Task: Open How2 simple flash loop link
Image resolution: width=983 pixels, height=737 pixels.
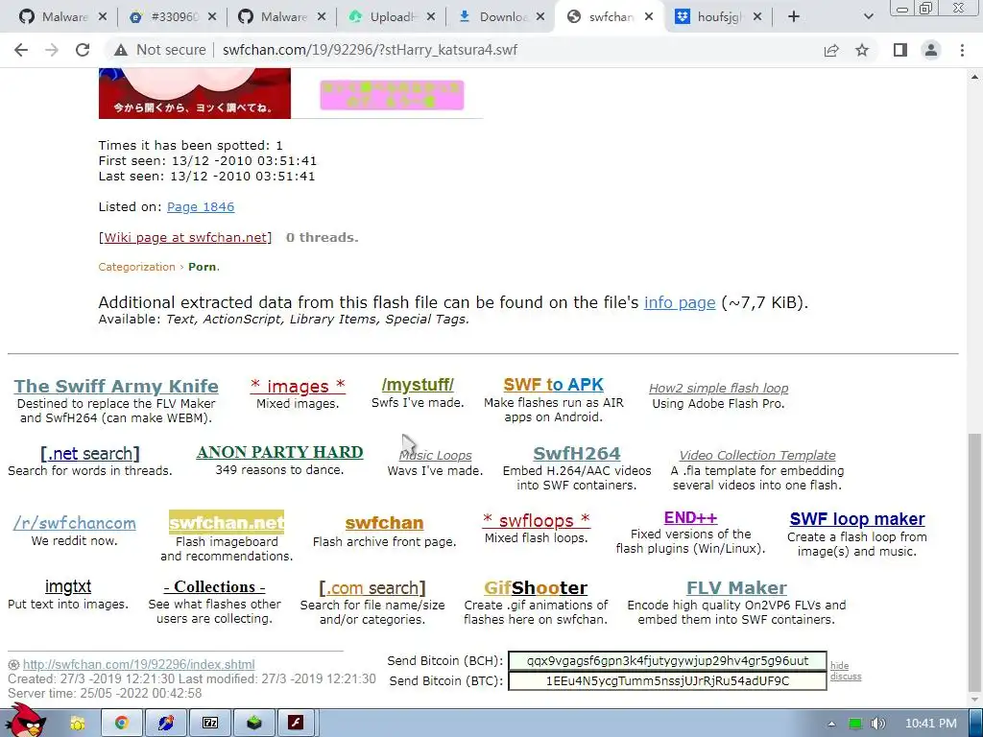Action: [x=718, y=389]
